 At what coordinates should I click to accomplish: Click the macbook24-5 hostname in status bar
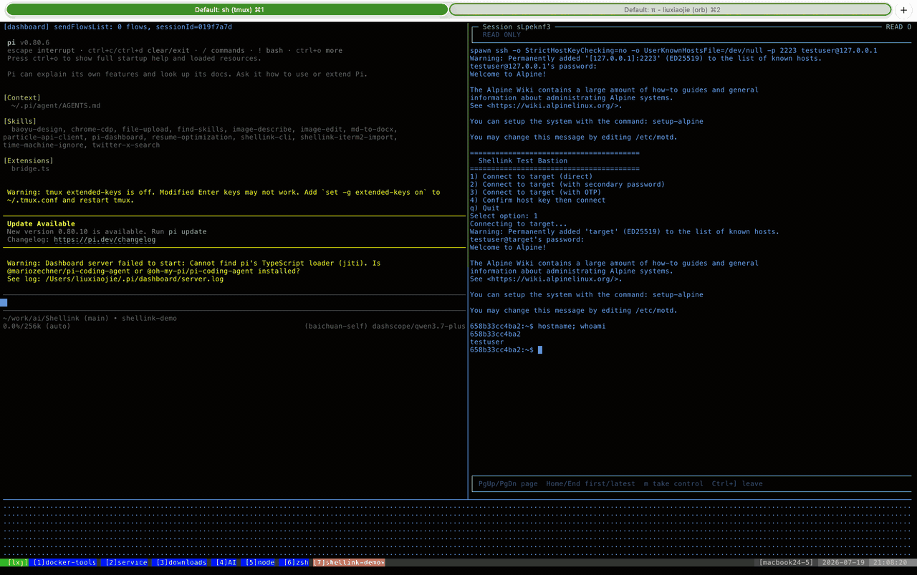tap(786, 563)
